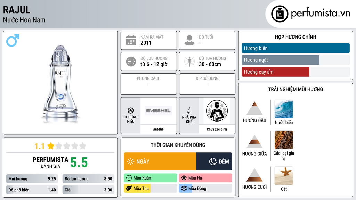
Task: Click the Mùa Hạ season bar
Action: coord(205,178)
